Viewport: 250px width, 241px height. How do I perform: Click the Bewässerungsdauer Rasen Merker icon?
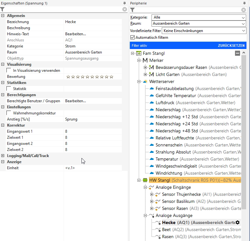pyautogui.click(x=151, y=67)
